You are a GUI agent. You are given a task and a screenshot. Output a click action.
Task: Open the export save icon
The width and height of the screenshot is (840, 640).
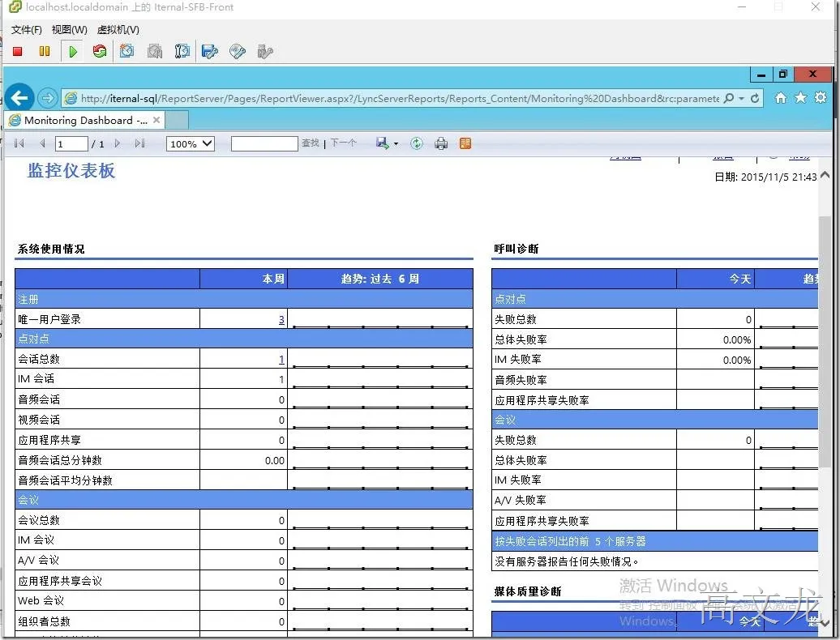coord(383,143)
